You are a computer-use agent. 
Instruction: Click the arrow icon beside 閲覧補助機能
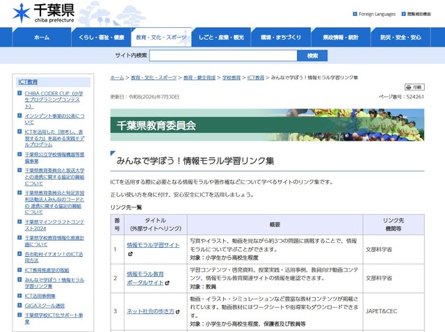point(403,14)
